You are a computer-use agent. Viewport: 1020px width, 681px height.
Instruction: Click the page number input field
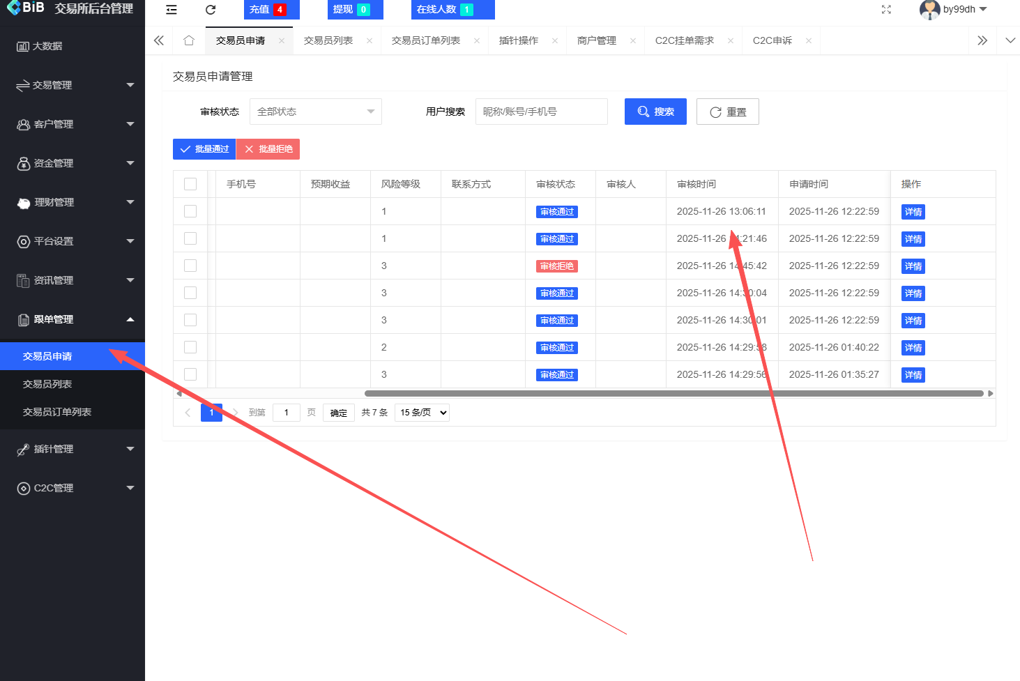[x=287, y=412]
